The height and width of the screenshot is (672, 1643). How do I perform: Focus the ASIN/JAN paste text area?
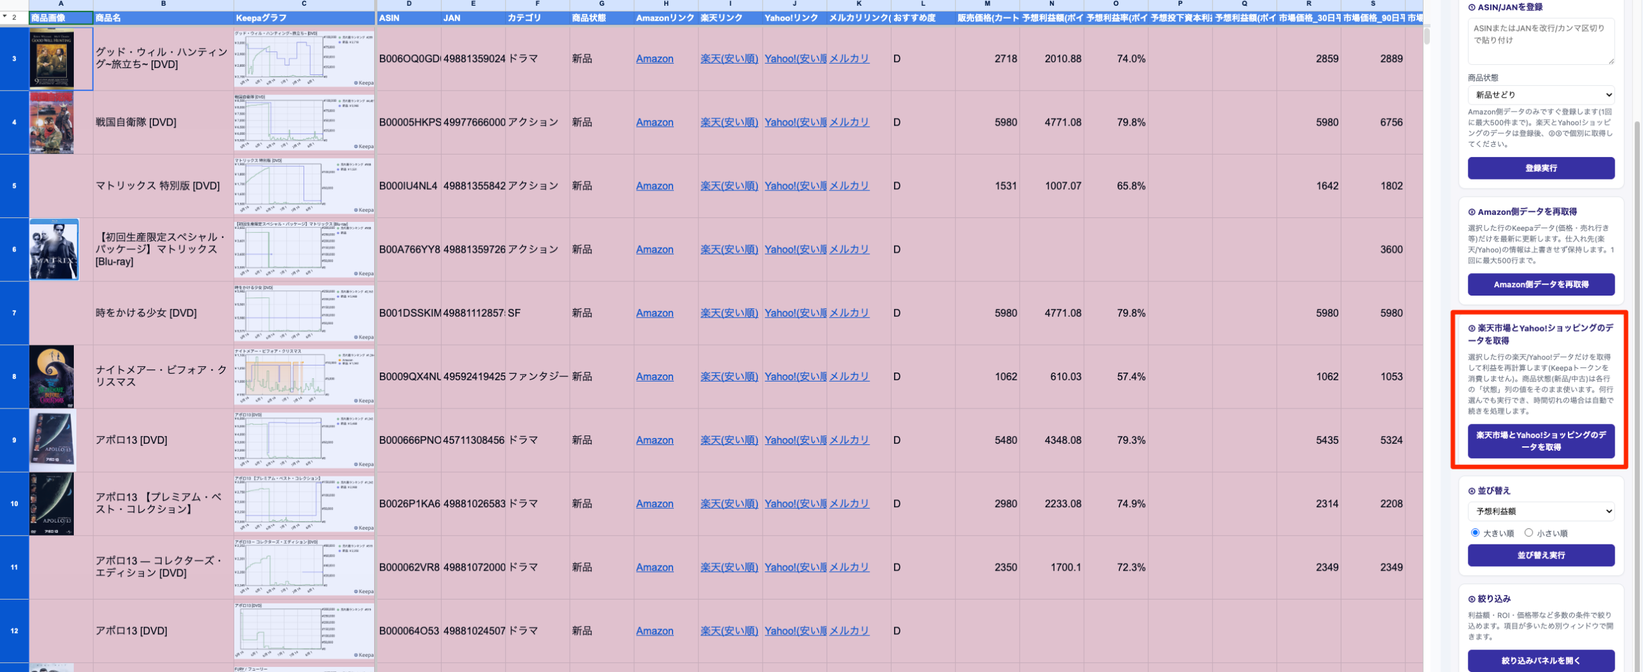point(1541,41)
